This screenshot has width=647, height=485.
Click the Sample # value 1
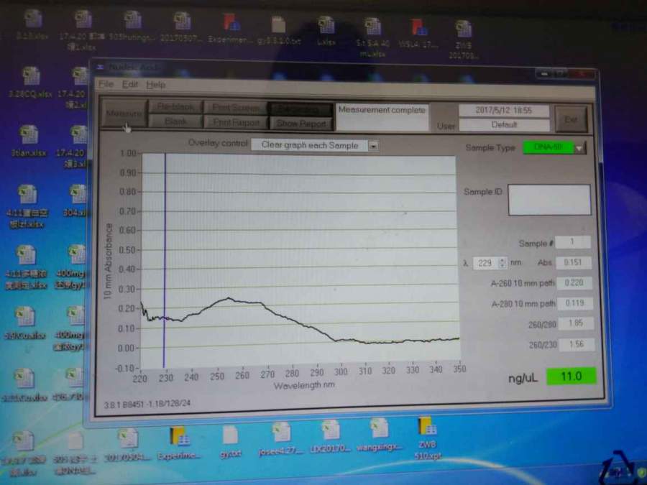tap(573, 241)
